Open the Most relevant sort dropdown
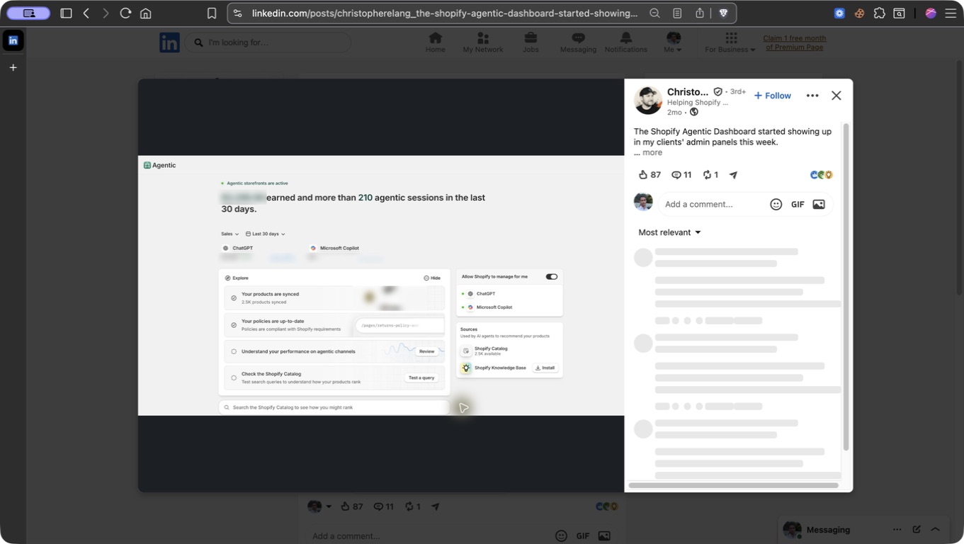The image size is (964, 544). coord(669,232)
